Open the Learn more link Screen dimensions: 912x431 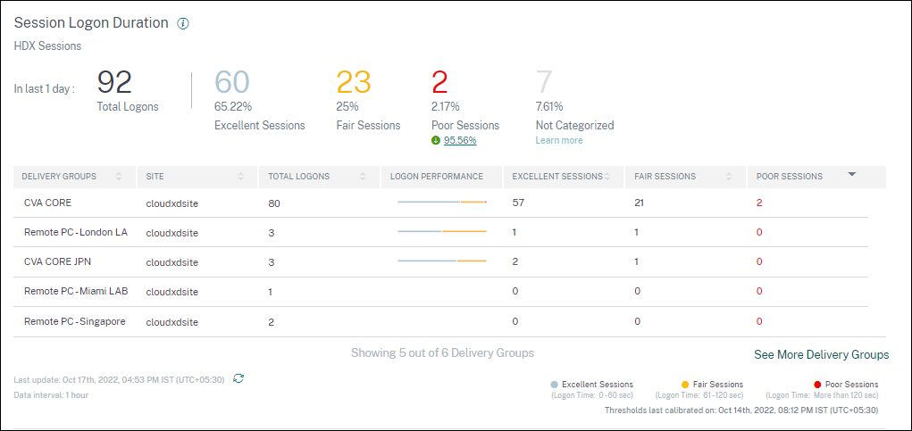pos(559,140)
